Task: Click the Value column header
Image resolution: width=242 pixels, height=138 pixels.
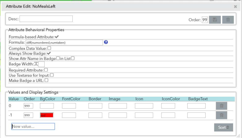Action: (x=14, y=99)
